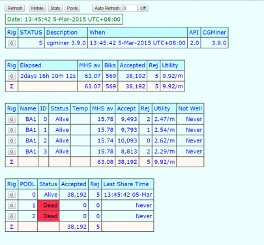Click the 'STATUS' column header
The image size is (264, 245).
pyautogui.click(x=31, y=33)
